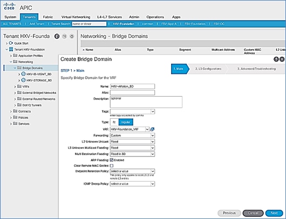The height and width of the screenshot is (219, 286).
Task: Click the External Bridged Networks folder icon
Action: point(19,92)
